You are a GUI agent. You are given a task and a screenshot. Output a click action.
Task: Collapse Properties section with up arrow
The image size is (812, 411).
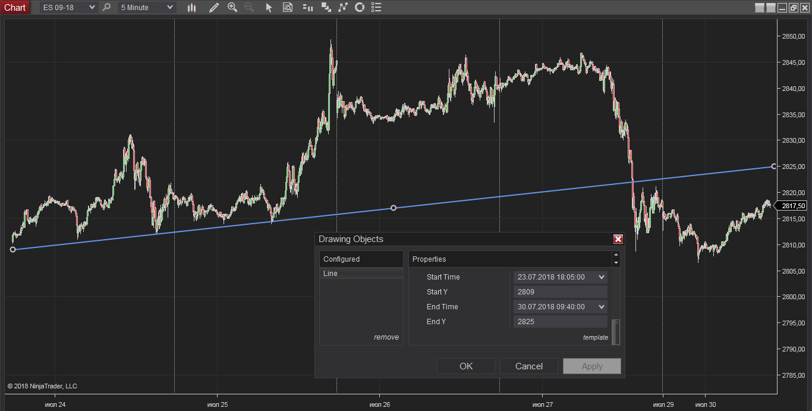(x=616, y=256)
